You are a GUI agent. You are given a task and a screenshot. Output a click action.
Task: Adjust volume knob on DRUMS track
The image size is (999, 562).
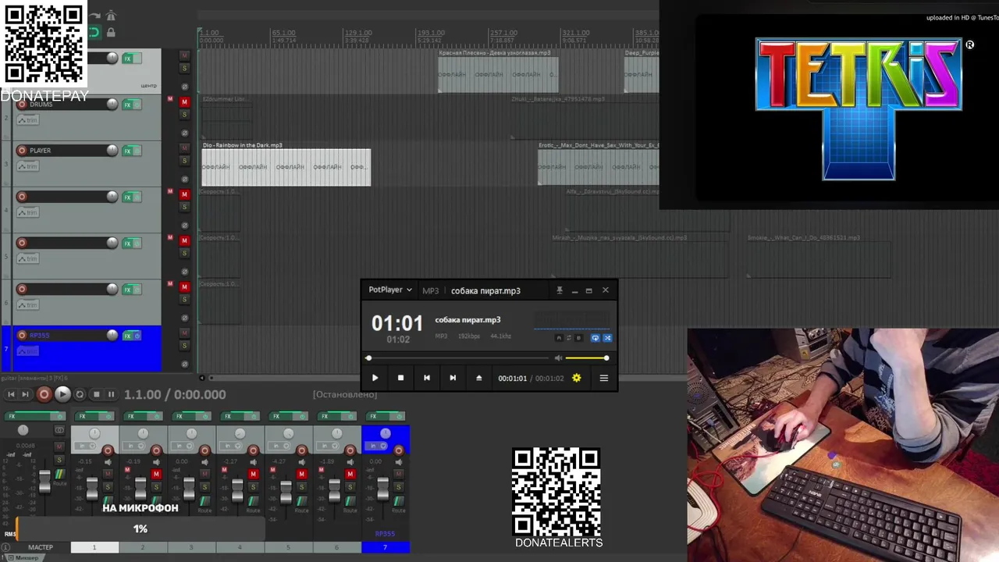point(112,104)
